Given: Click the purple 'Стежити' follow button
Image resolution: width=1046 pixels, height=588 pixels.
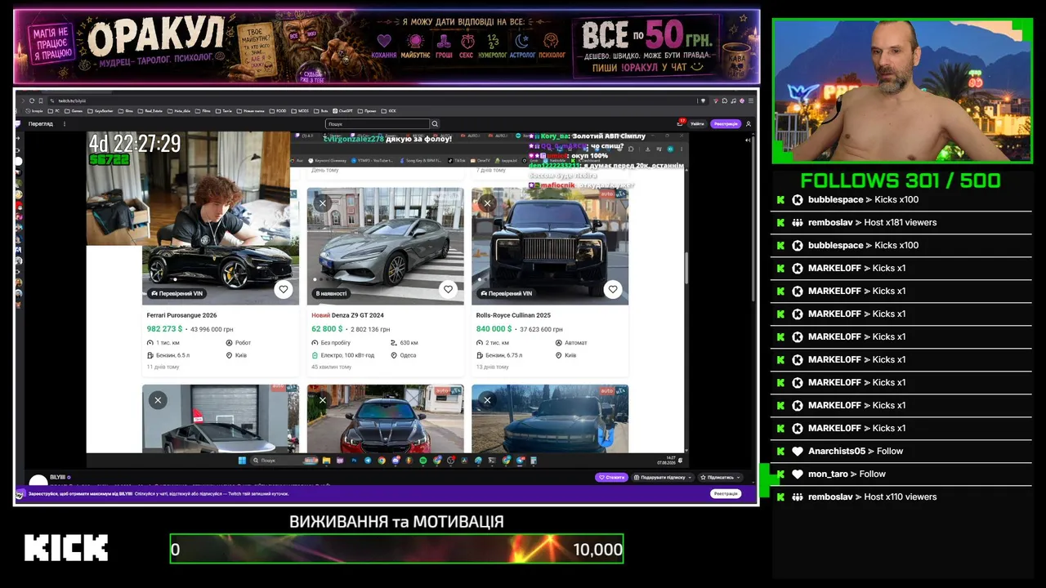Looking at the screenshot, I should tap(611, 477).
